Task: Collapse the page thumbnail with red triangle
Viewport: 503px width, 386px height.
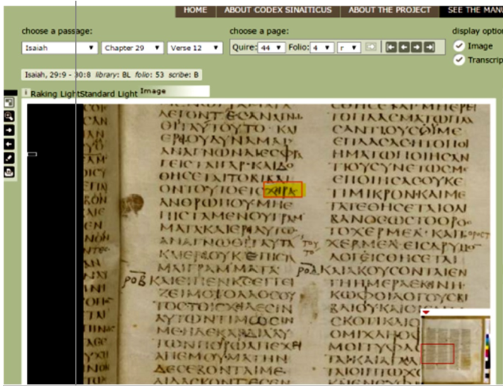Action: (426, 313)
